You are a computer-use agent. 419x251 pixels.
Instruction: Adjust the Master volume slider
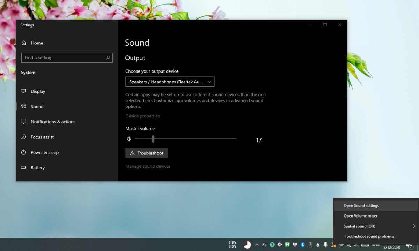click(153, 139)
